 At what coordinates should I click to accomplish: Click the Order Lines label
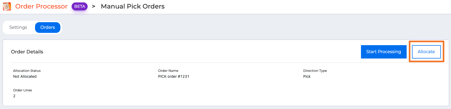pos(22,90)
